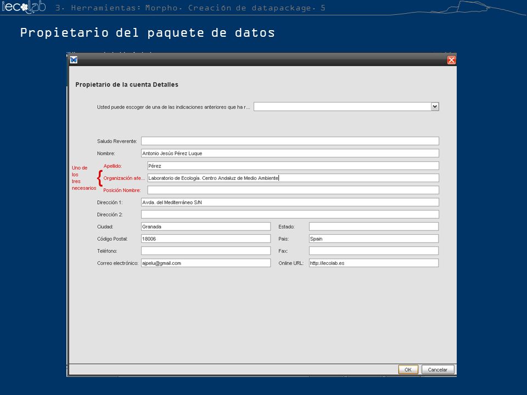This screenshot has width=527, height=395.
Task: Click the 'Código Postal:' label
Action: pyautogui.click(x=112, y=239)
